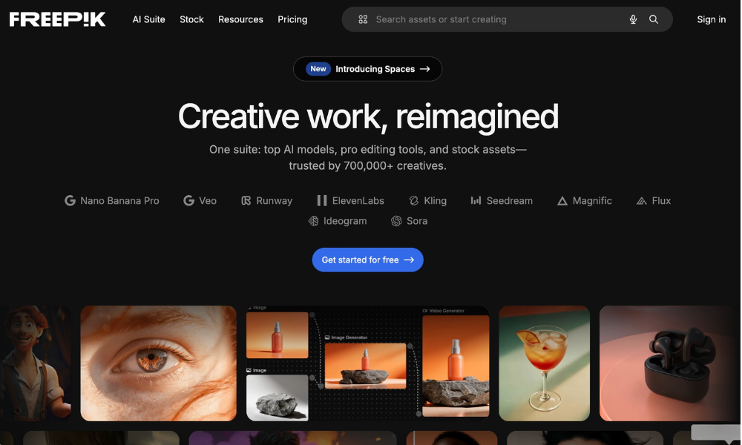742x445 pixels.
Task: Click the magnifying glass search icon
Action: point(654,20)
